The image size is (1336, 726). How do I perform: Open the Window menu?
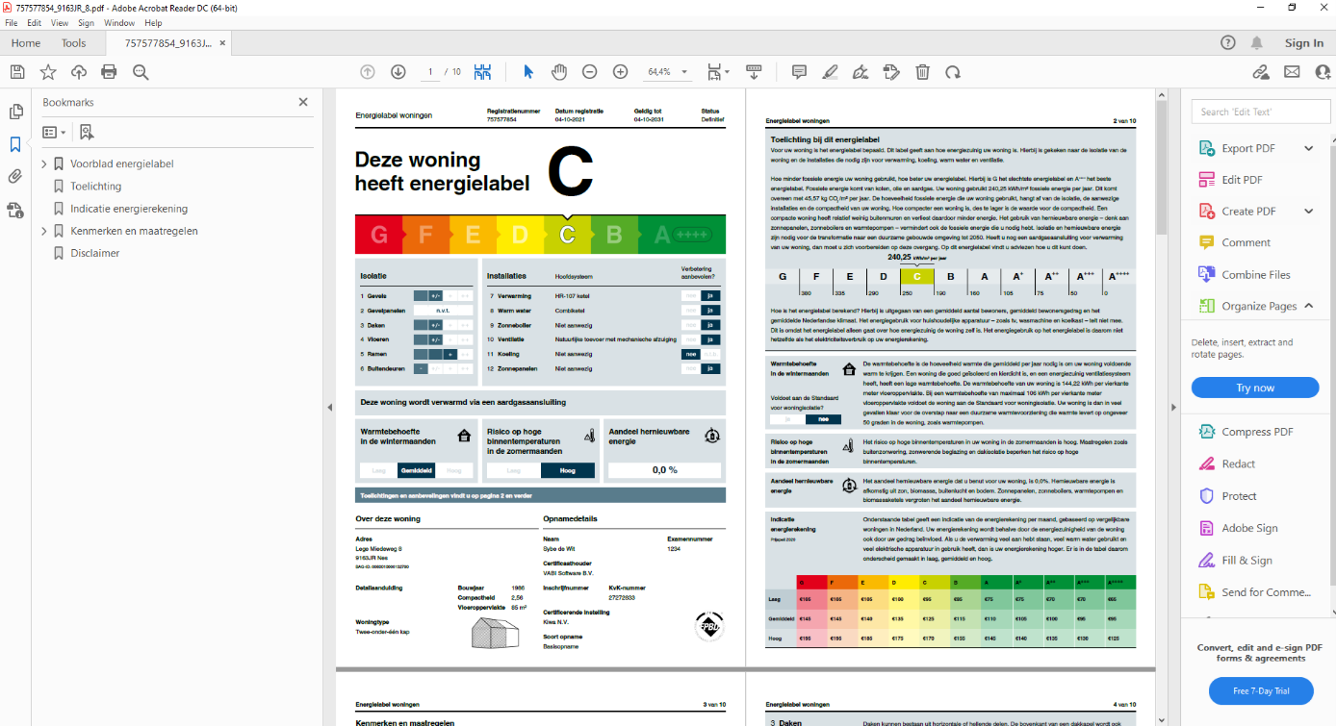pyautogui.click(x=119, y=23)
